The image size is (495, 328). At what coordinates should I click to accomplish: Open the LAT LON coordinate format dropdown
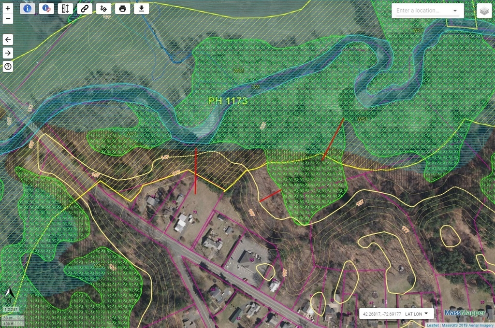pos(416,314)
